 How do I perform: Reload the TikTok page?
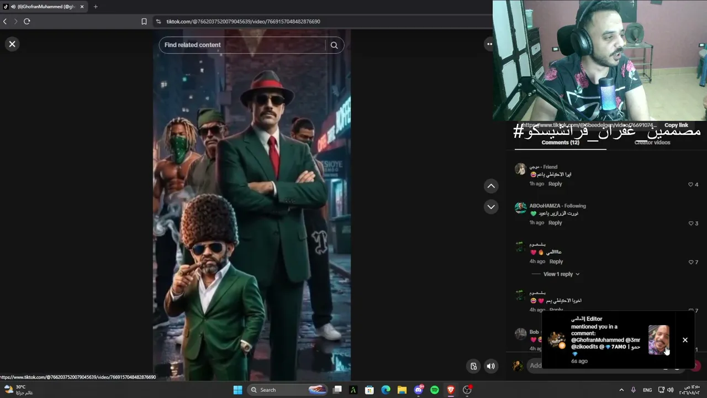[27, 22]
